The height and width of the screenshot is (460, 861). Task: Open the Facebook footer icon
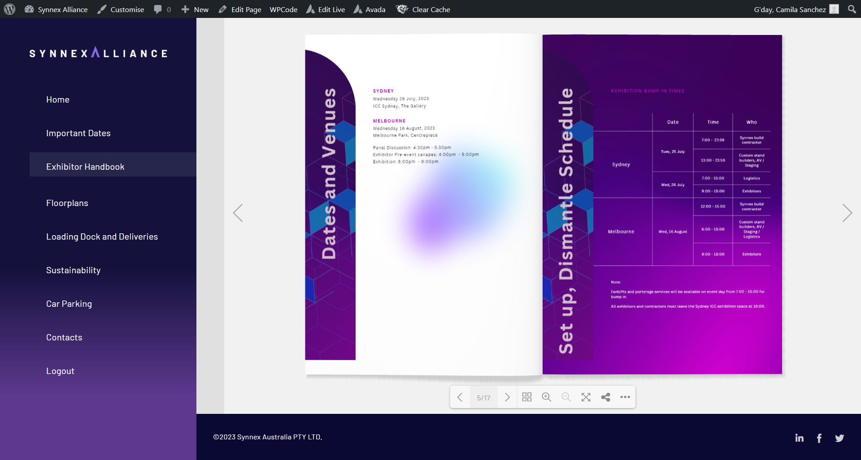pos(819,438)
